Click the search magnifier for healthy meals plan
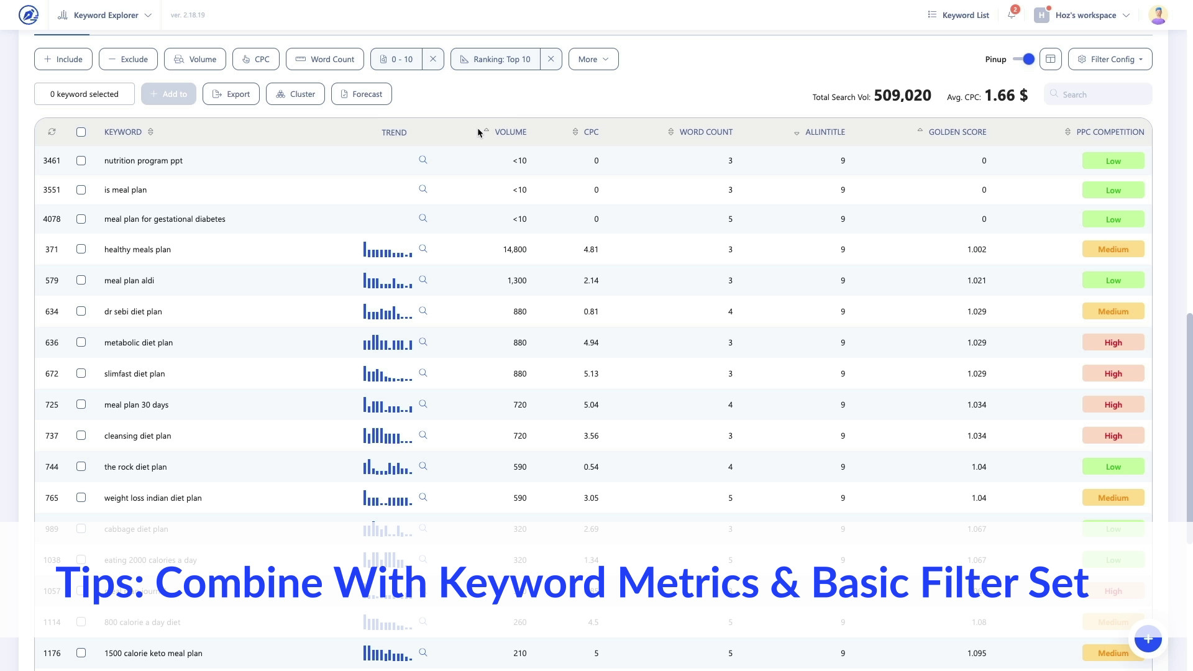Screen dimensions: 1193x671 pos(423,249)
